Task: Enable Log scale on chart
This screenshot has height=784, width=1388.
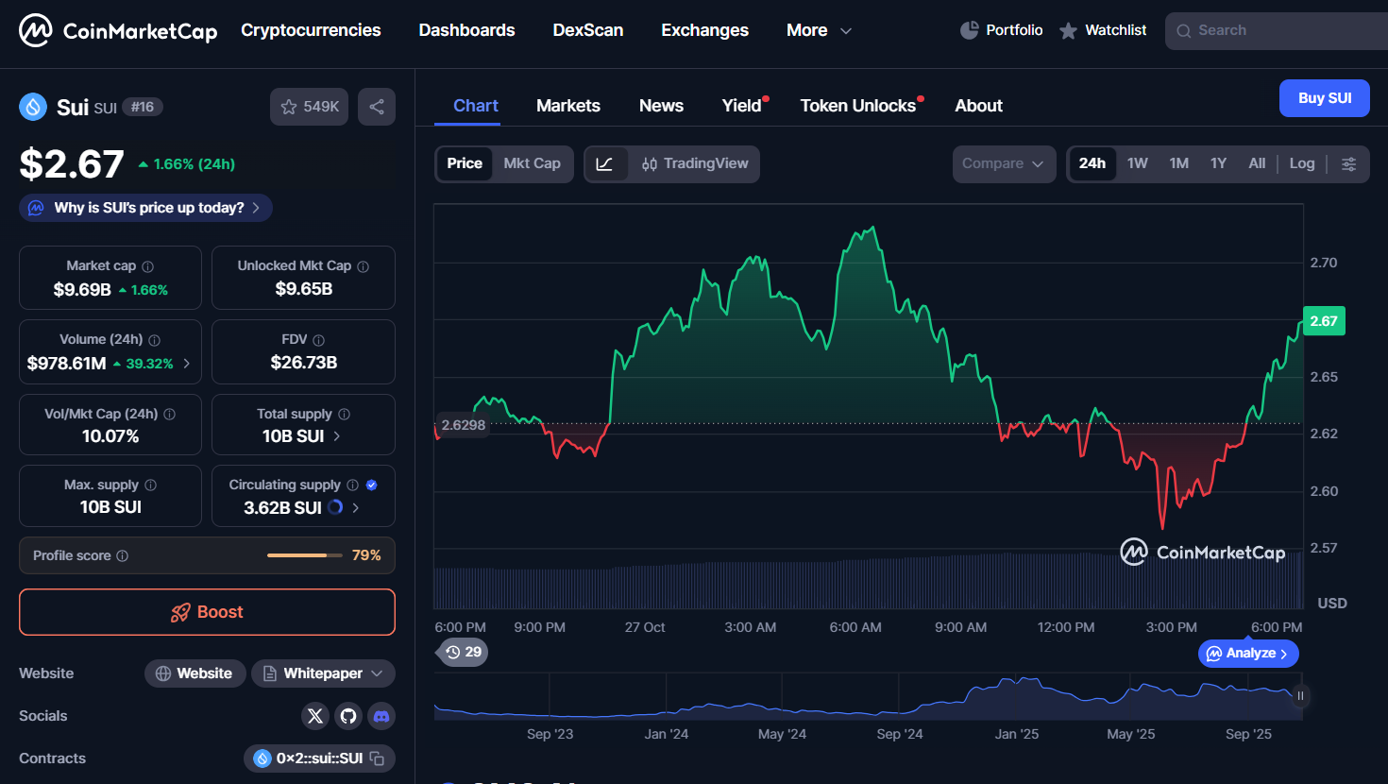Action: (1301, 163)
